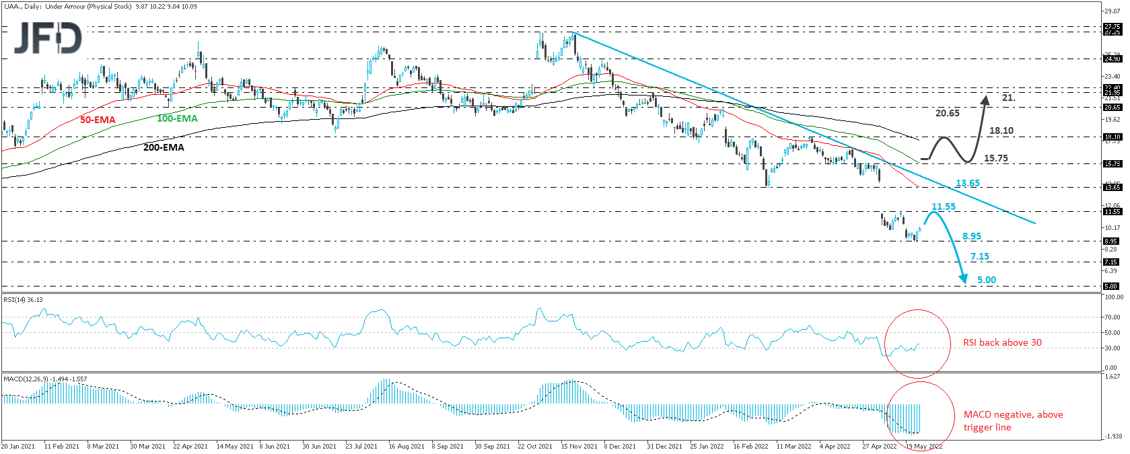
Task: Click the 18.10 price tag on right axis
Action: tap(1112, 137)
